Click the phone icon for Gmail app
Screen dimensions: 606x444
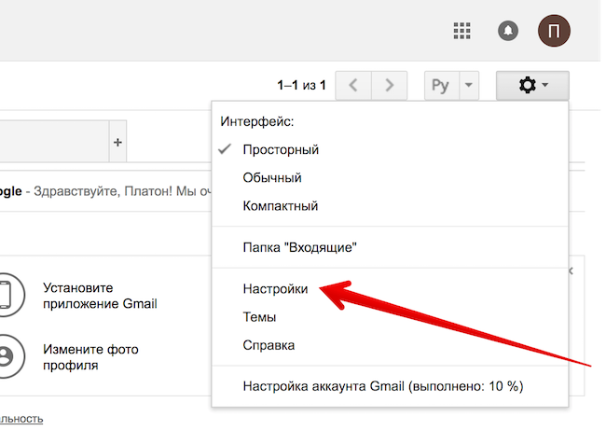point(7,294)
